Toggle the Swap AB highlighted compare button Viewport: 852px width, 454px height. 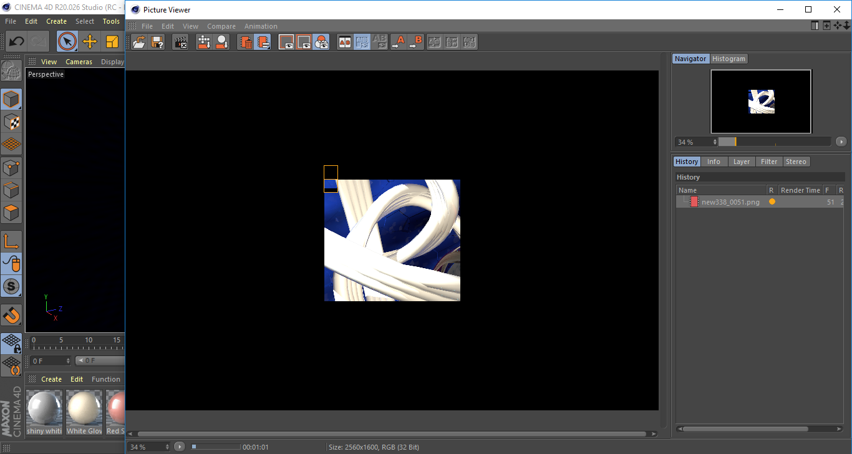[x=362, y=42]
